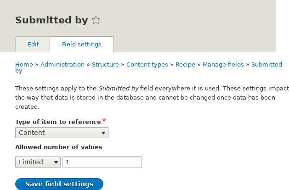
Task: Click the Allowed number of values label
Action: coord(58,147)
